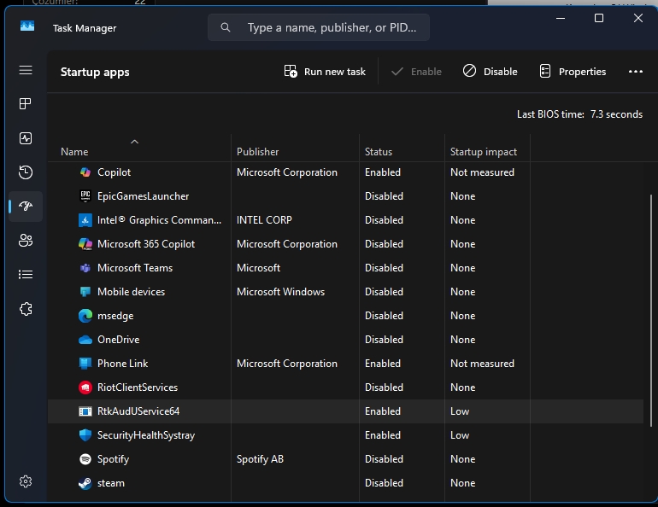Viewport: 658px width, 507px height.
Task: Select the Microsoft 365 Copilot row
Action: click(x=345, y=244)
